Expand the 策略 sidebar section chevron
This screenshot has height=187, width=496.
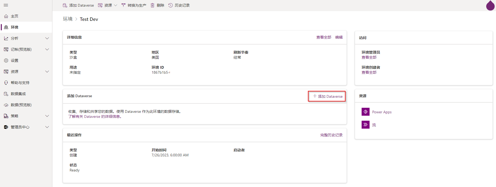47,116
